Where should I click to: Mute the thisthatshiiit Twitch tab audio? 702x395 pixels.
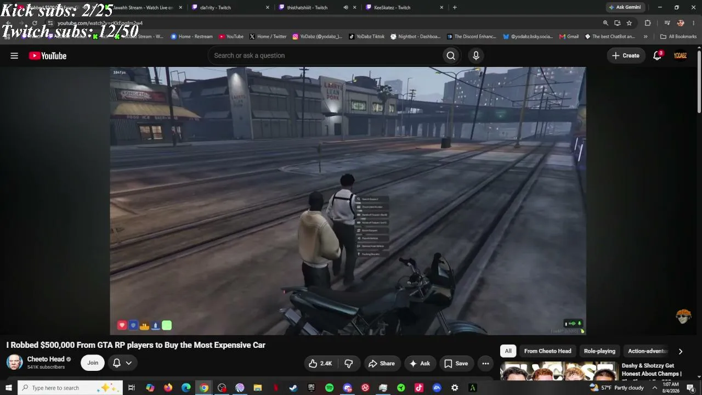346,8
